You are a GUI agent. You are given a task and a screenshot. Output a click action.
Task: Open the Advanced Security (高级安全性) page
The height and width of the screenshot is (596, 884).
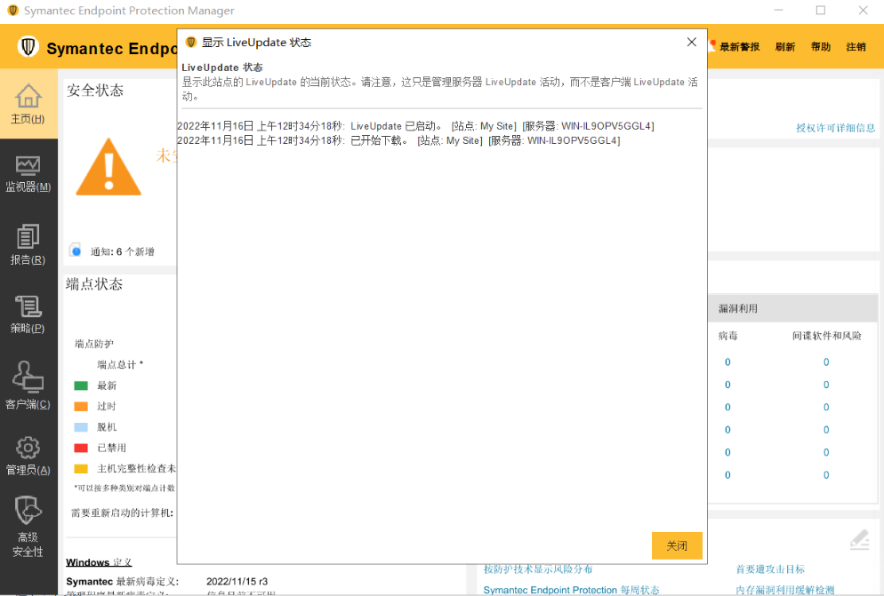[x=28, y=527]
